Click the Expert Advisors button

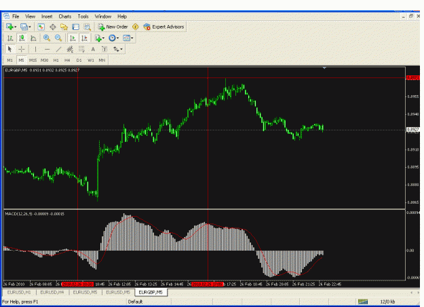(164, 26)
